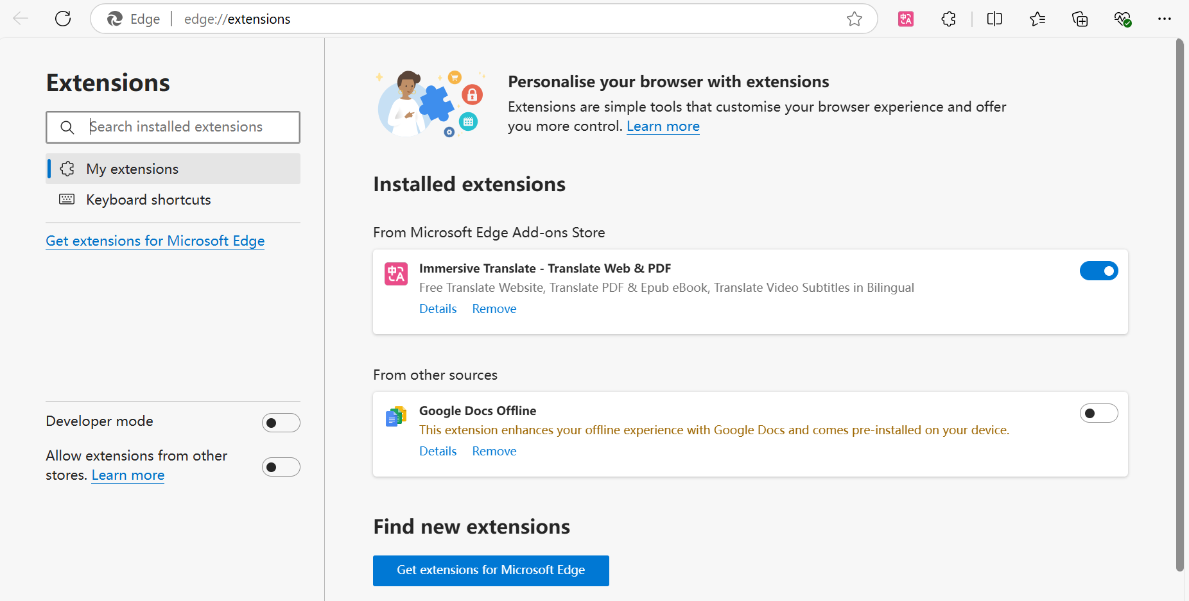This screenshot has width=1189, height=601.
Task: Click the browser refresh icon
Action: (x=63, y=19)
